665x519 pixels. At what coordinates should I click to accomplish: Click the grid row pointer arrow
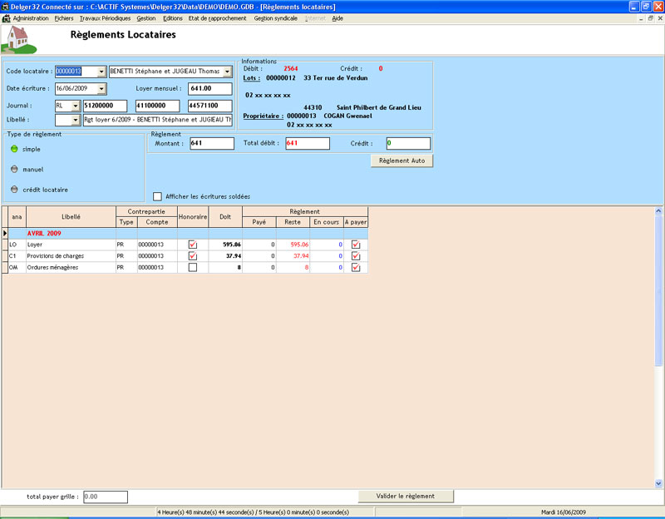5,234
